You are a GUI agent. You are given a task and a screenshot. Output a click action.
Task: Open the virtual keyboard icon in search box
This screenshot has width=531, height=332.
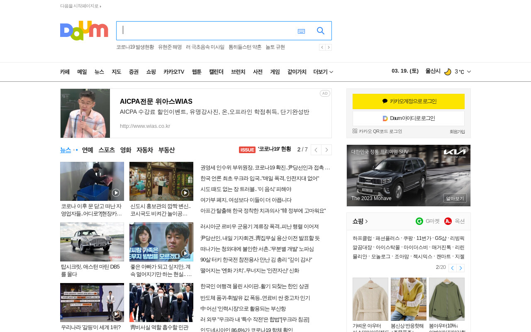coord(301,31)
